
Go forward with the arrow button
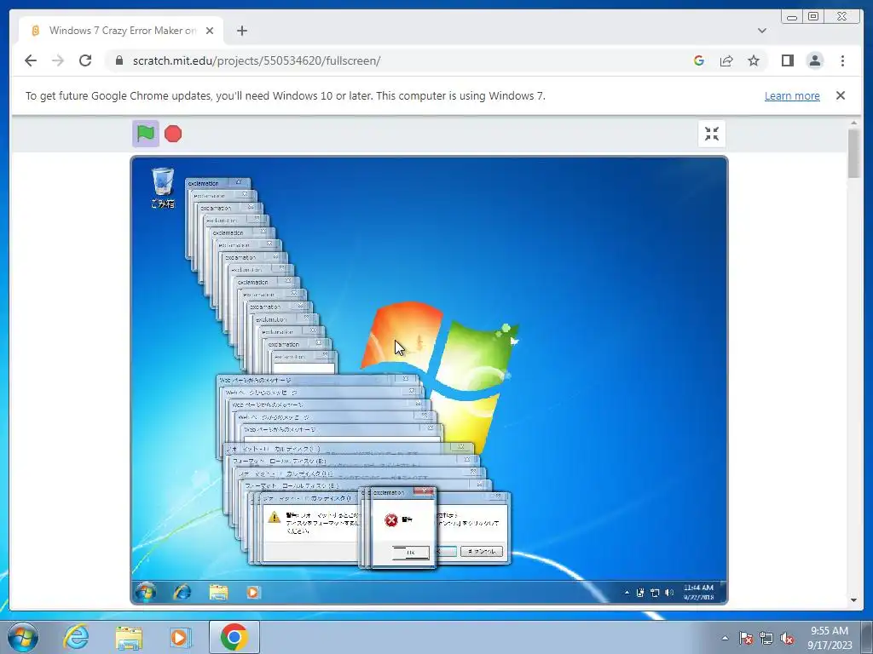tap(58, 60)
